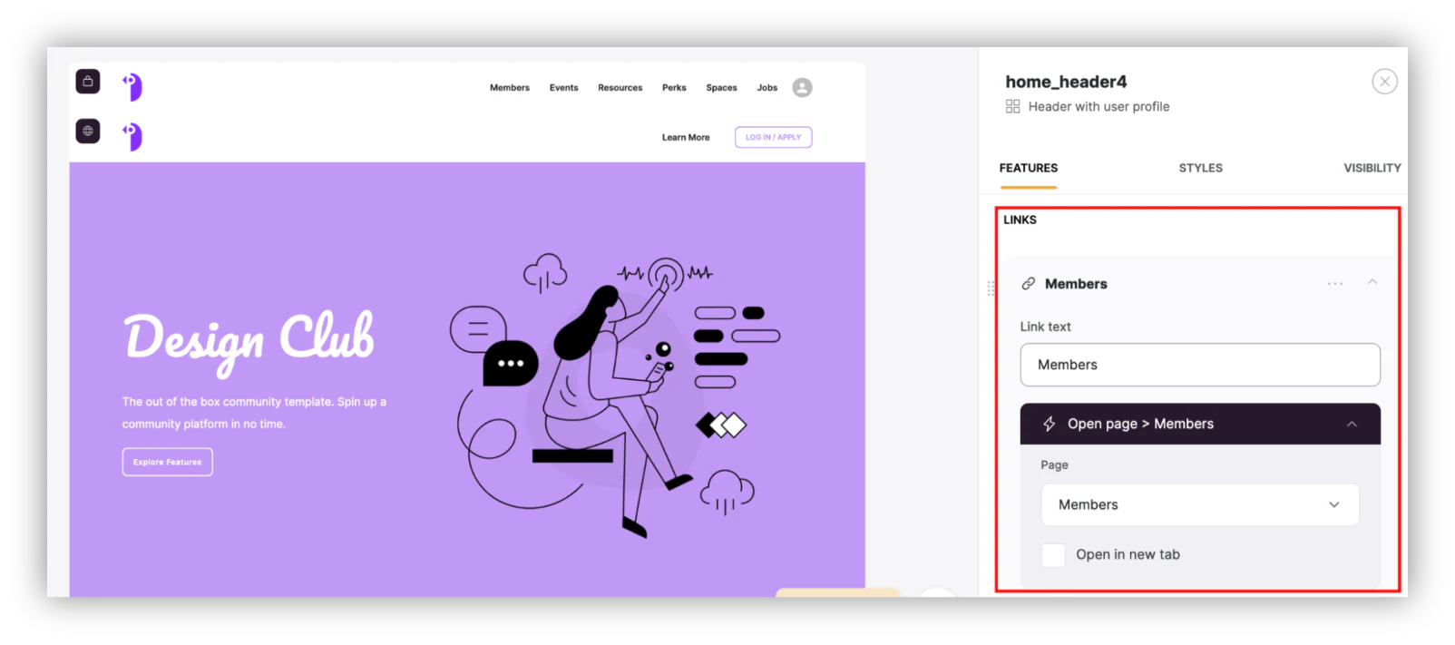Click the lock icon beside the first header
Image resolution: width=1455 pixels, height=645 pixels.
(x=88, y=82)
